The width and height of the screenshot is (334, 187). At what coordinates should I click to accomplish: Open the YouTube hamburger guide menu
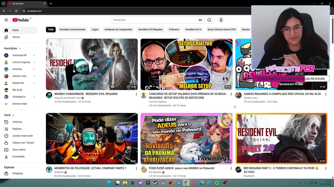(x=6, y=20)
